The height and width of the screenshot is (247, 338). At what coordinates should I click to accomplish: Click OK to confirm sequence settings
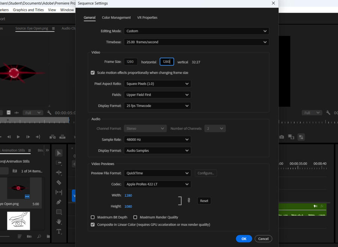pyautogui.click(x=244, y=239)
